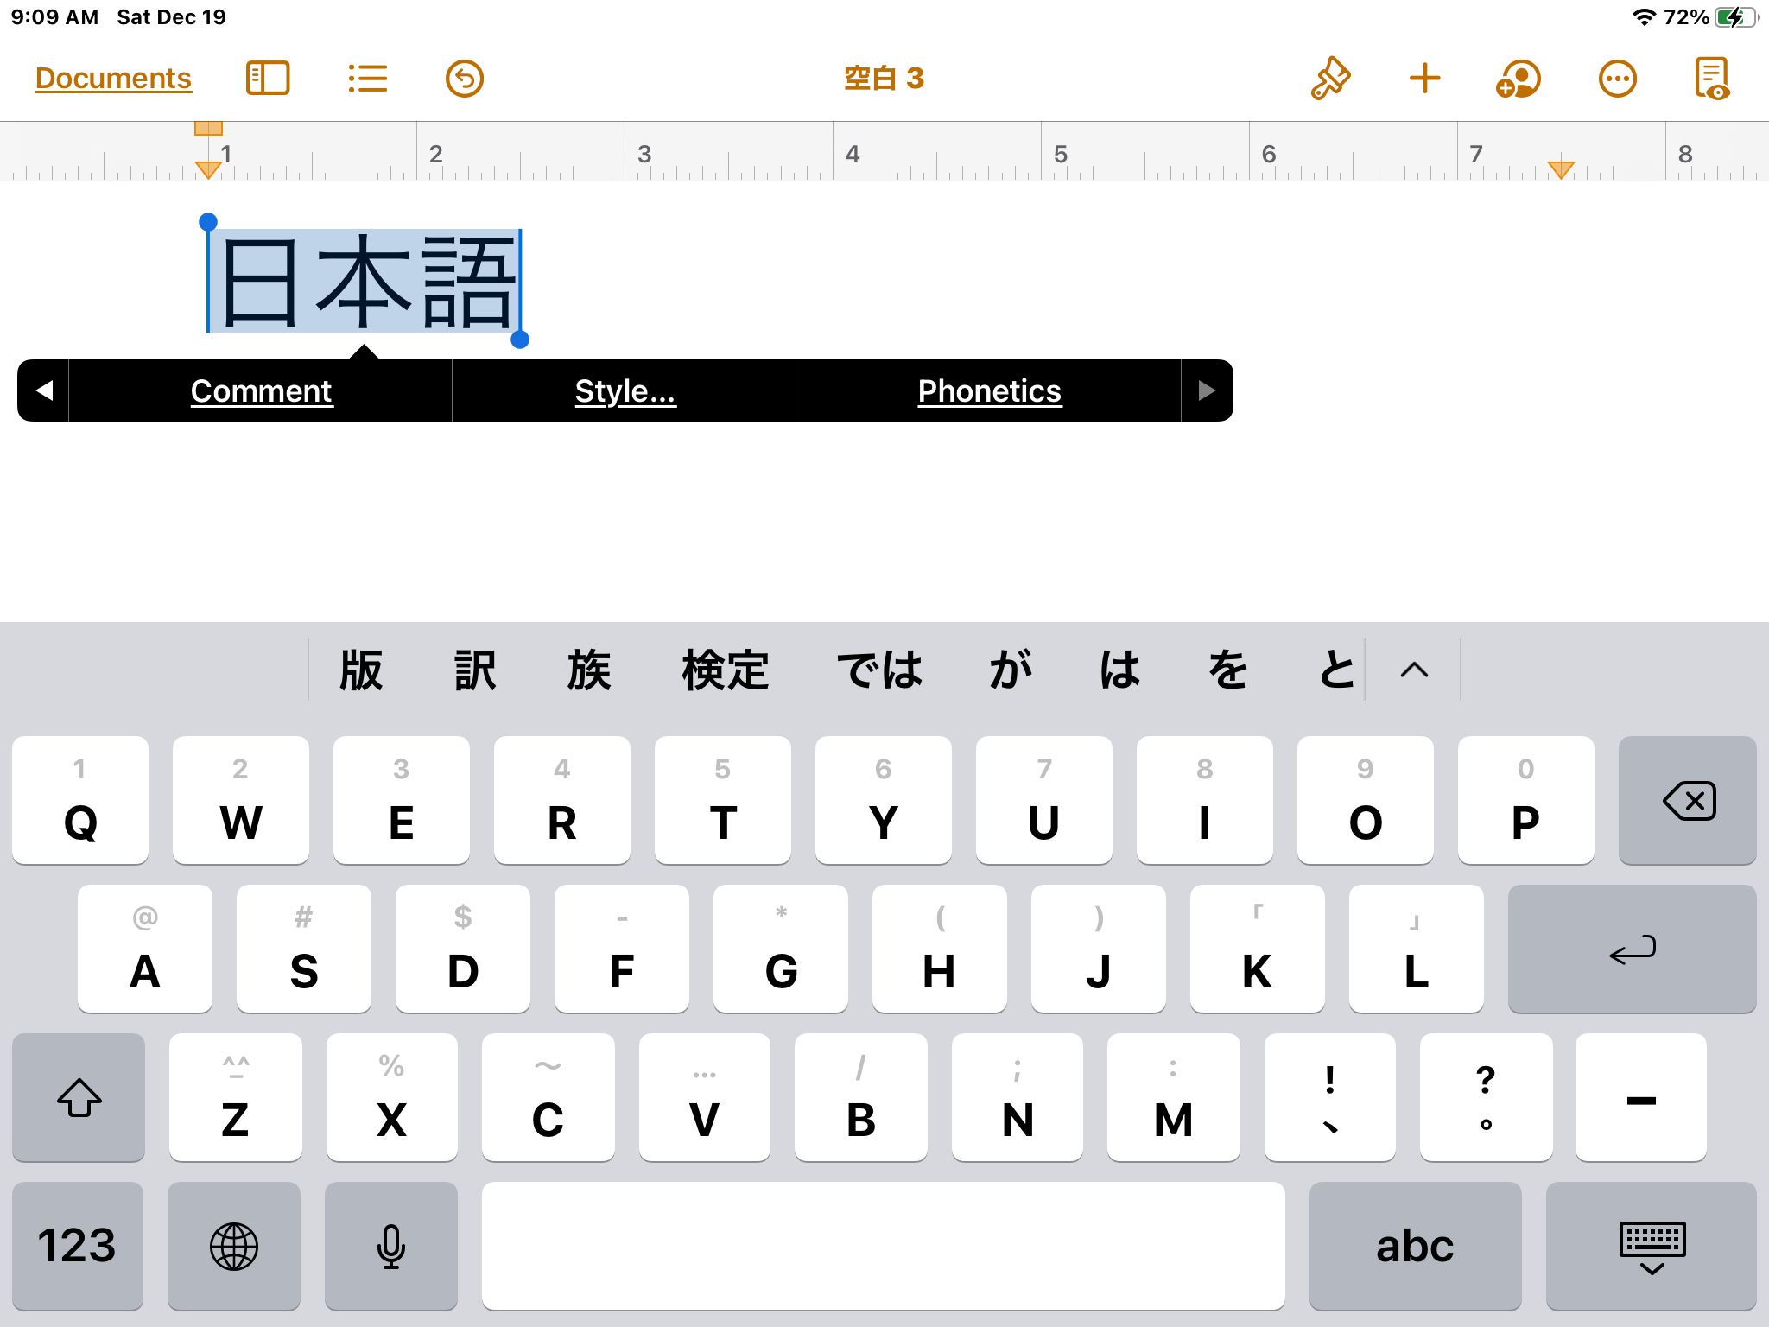Choose the 検定 candidate suggestion
1769x1327 pixels.
pyautogui.click(x=725, y=670)
